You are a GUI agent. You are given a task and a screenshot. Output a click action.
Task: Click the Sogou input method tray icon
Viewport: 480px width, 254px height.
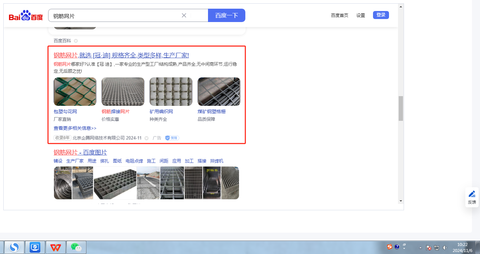pyautogui.click(x=390, y=247)
